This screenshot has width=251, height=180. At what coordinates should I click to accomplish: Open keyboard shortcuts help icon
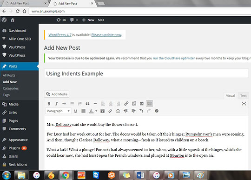[x=157, y=111]
